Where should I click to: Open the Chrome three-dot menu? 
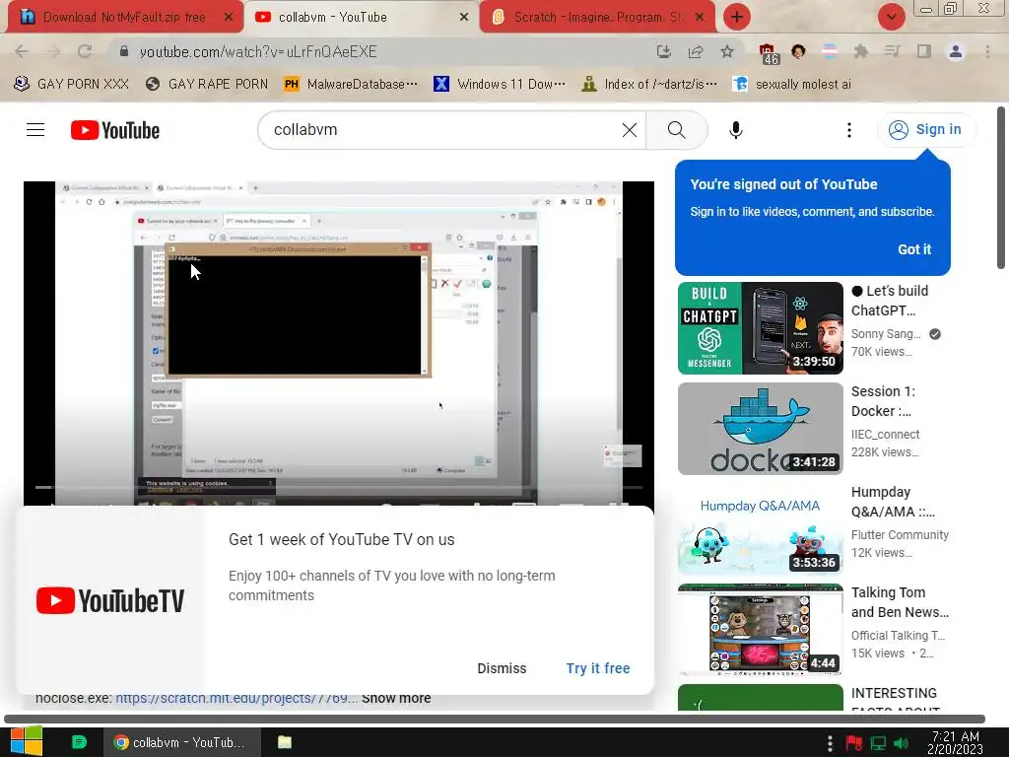pyautogui.click(x=987, y=51)
